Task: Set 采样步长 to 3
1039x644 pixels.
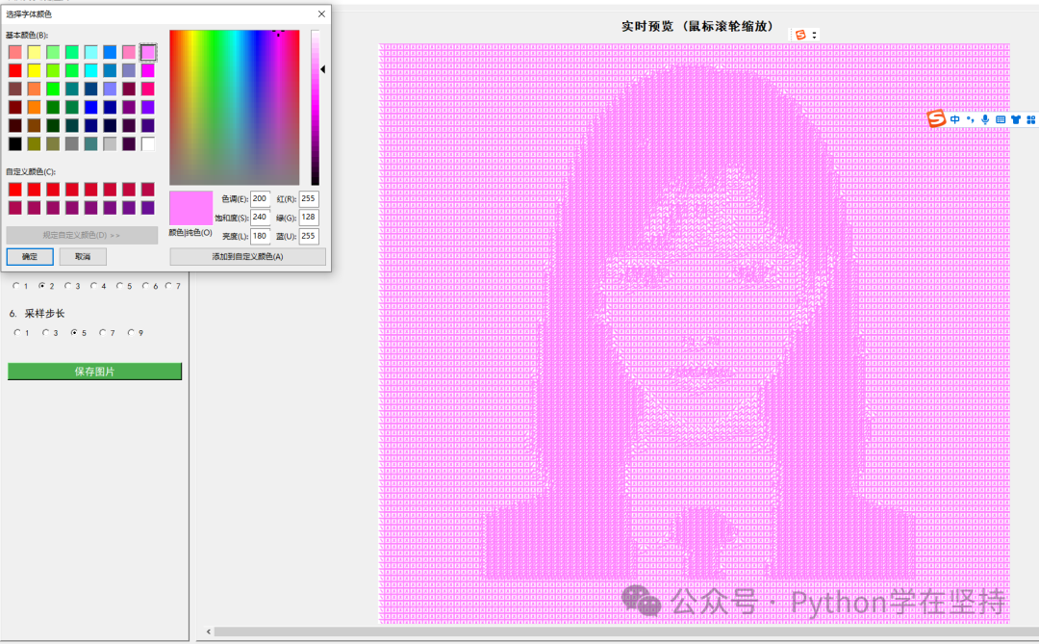Action: click(45, 332)
